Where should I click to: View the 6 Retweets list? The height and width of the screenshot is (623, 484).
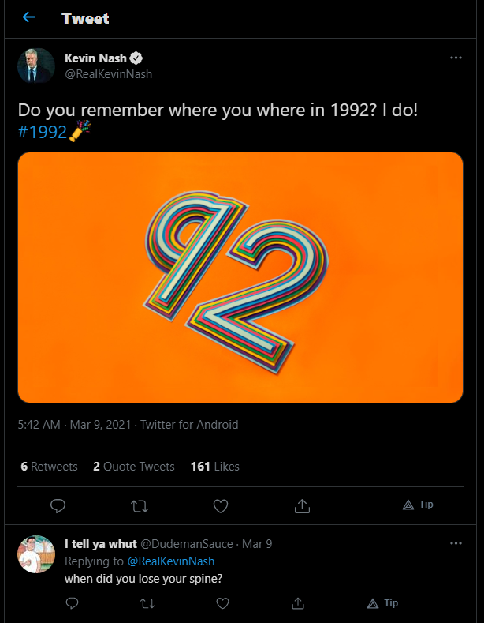49,467
